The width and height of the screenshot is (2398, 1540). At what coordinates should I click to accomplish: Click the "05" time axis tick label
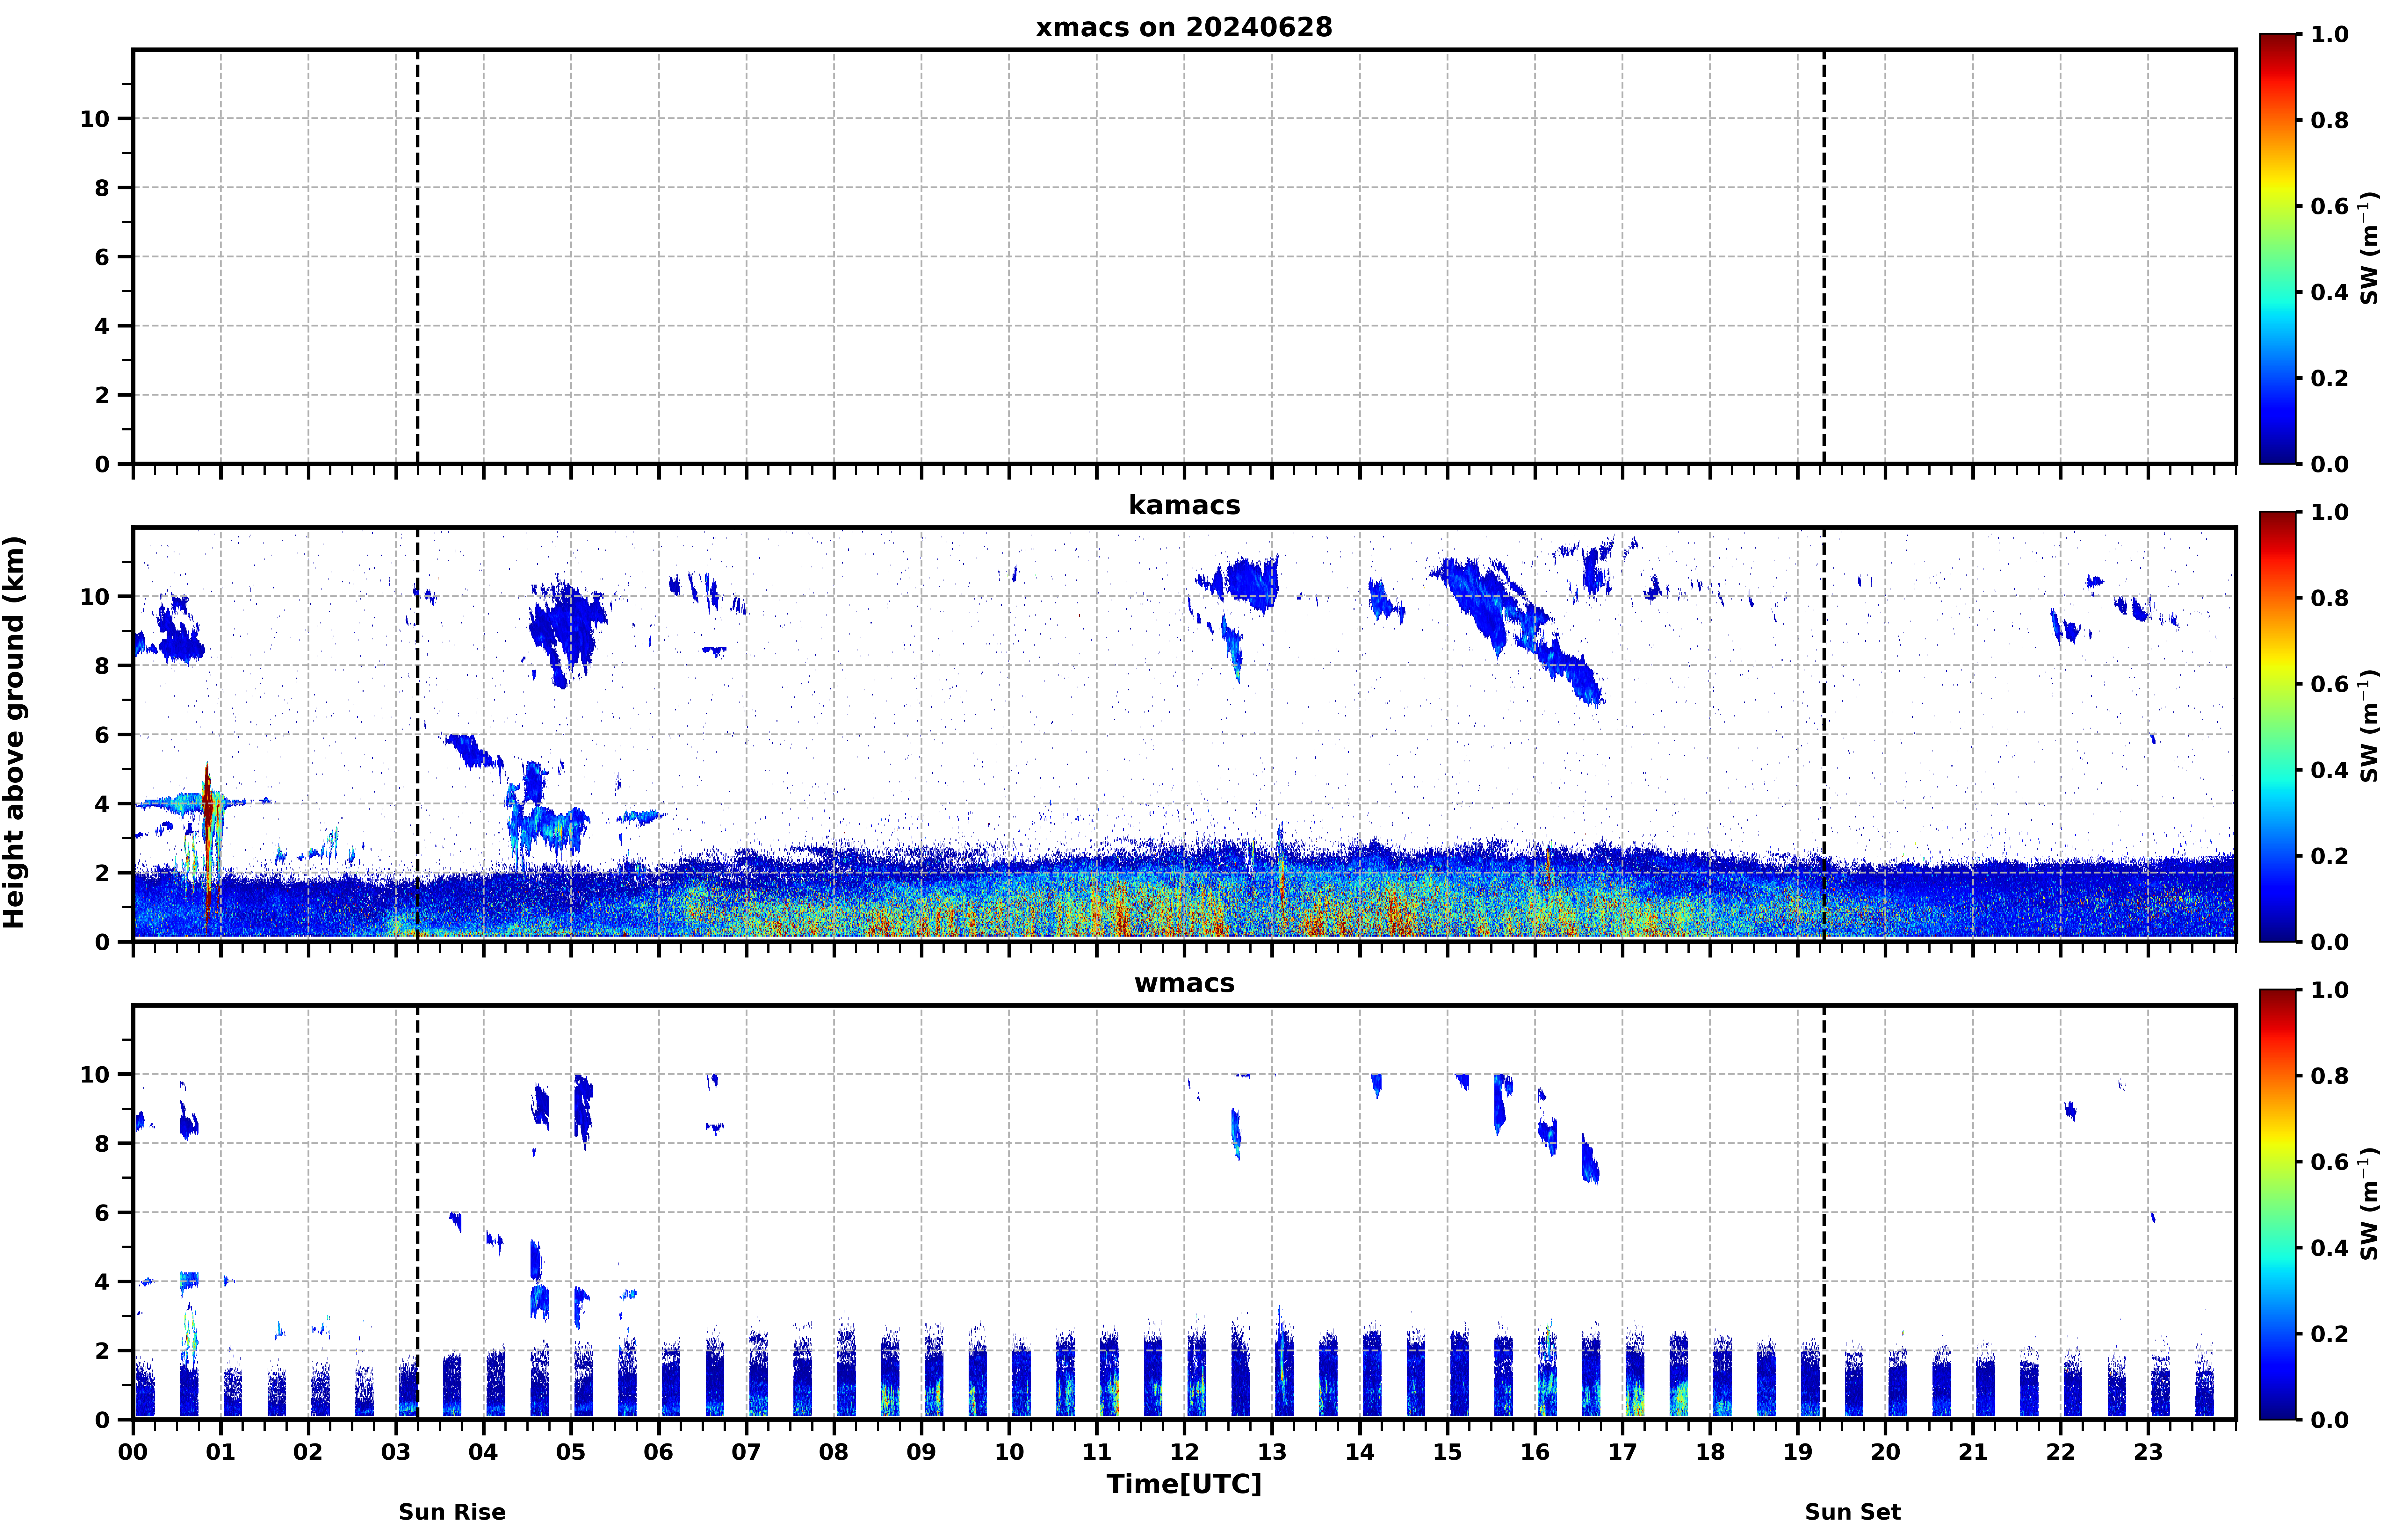click(x=571, y=1452)
